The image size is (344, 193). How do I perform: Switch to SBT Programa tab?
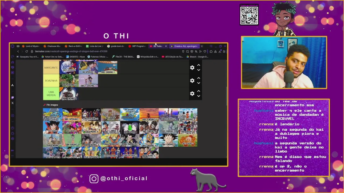137,46
